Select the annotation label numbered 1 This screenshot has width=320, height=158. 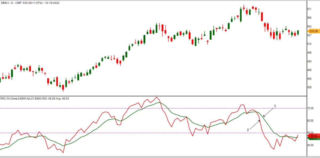(x=275, y=106)
